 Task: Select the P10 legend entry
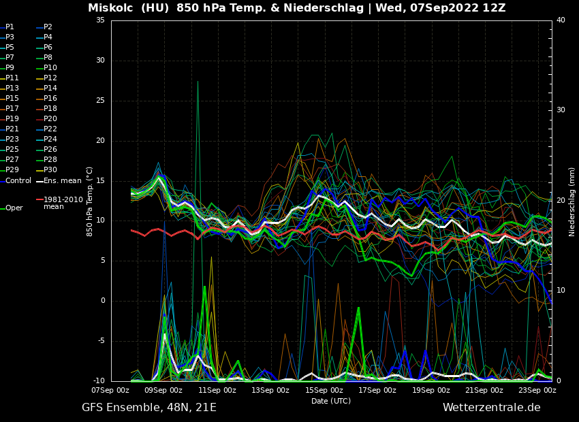tap(50, 68)
